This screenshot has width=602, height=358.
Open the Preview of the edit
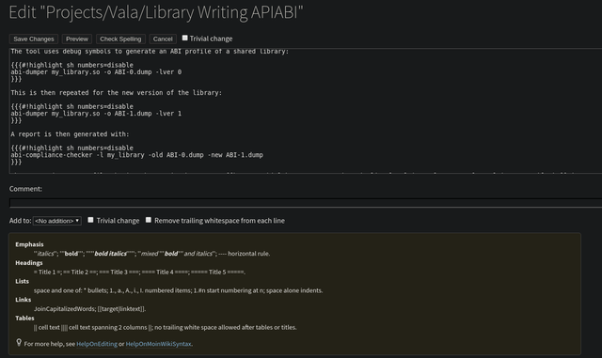77,39
